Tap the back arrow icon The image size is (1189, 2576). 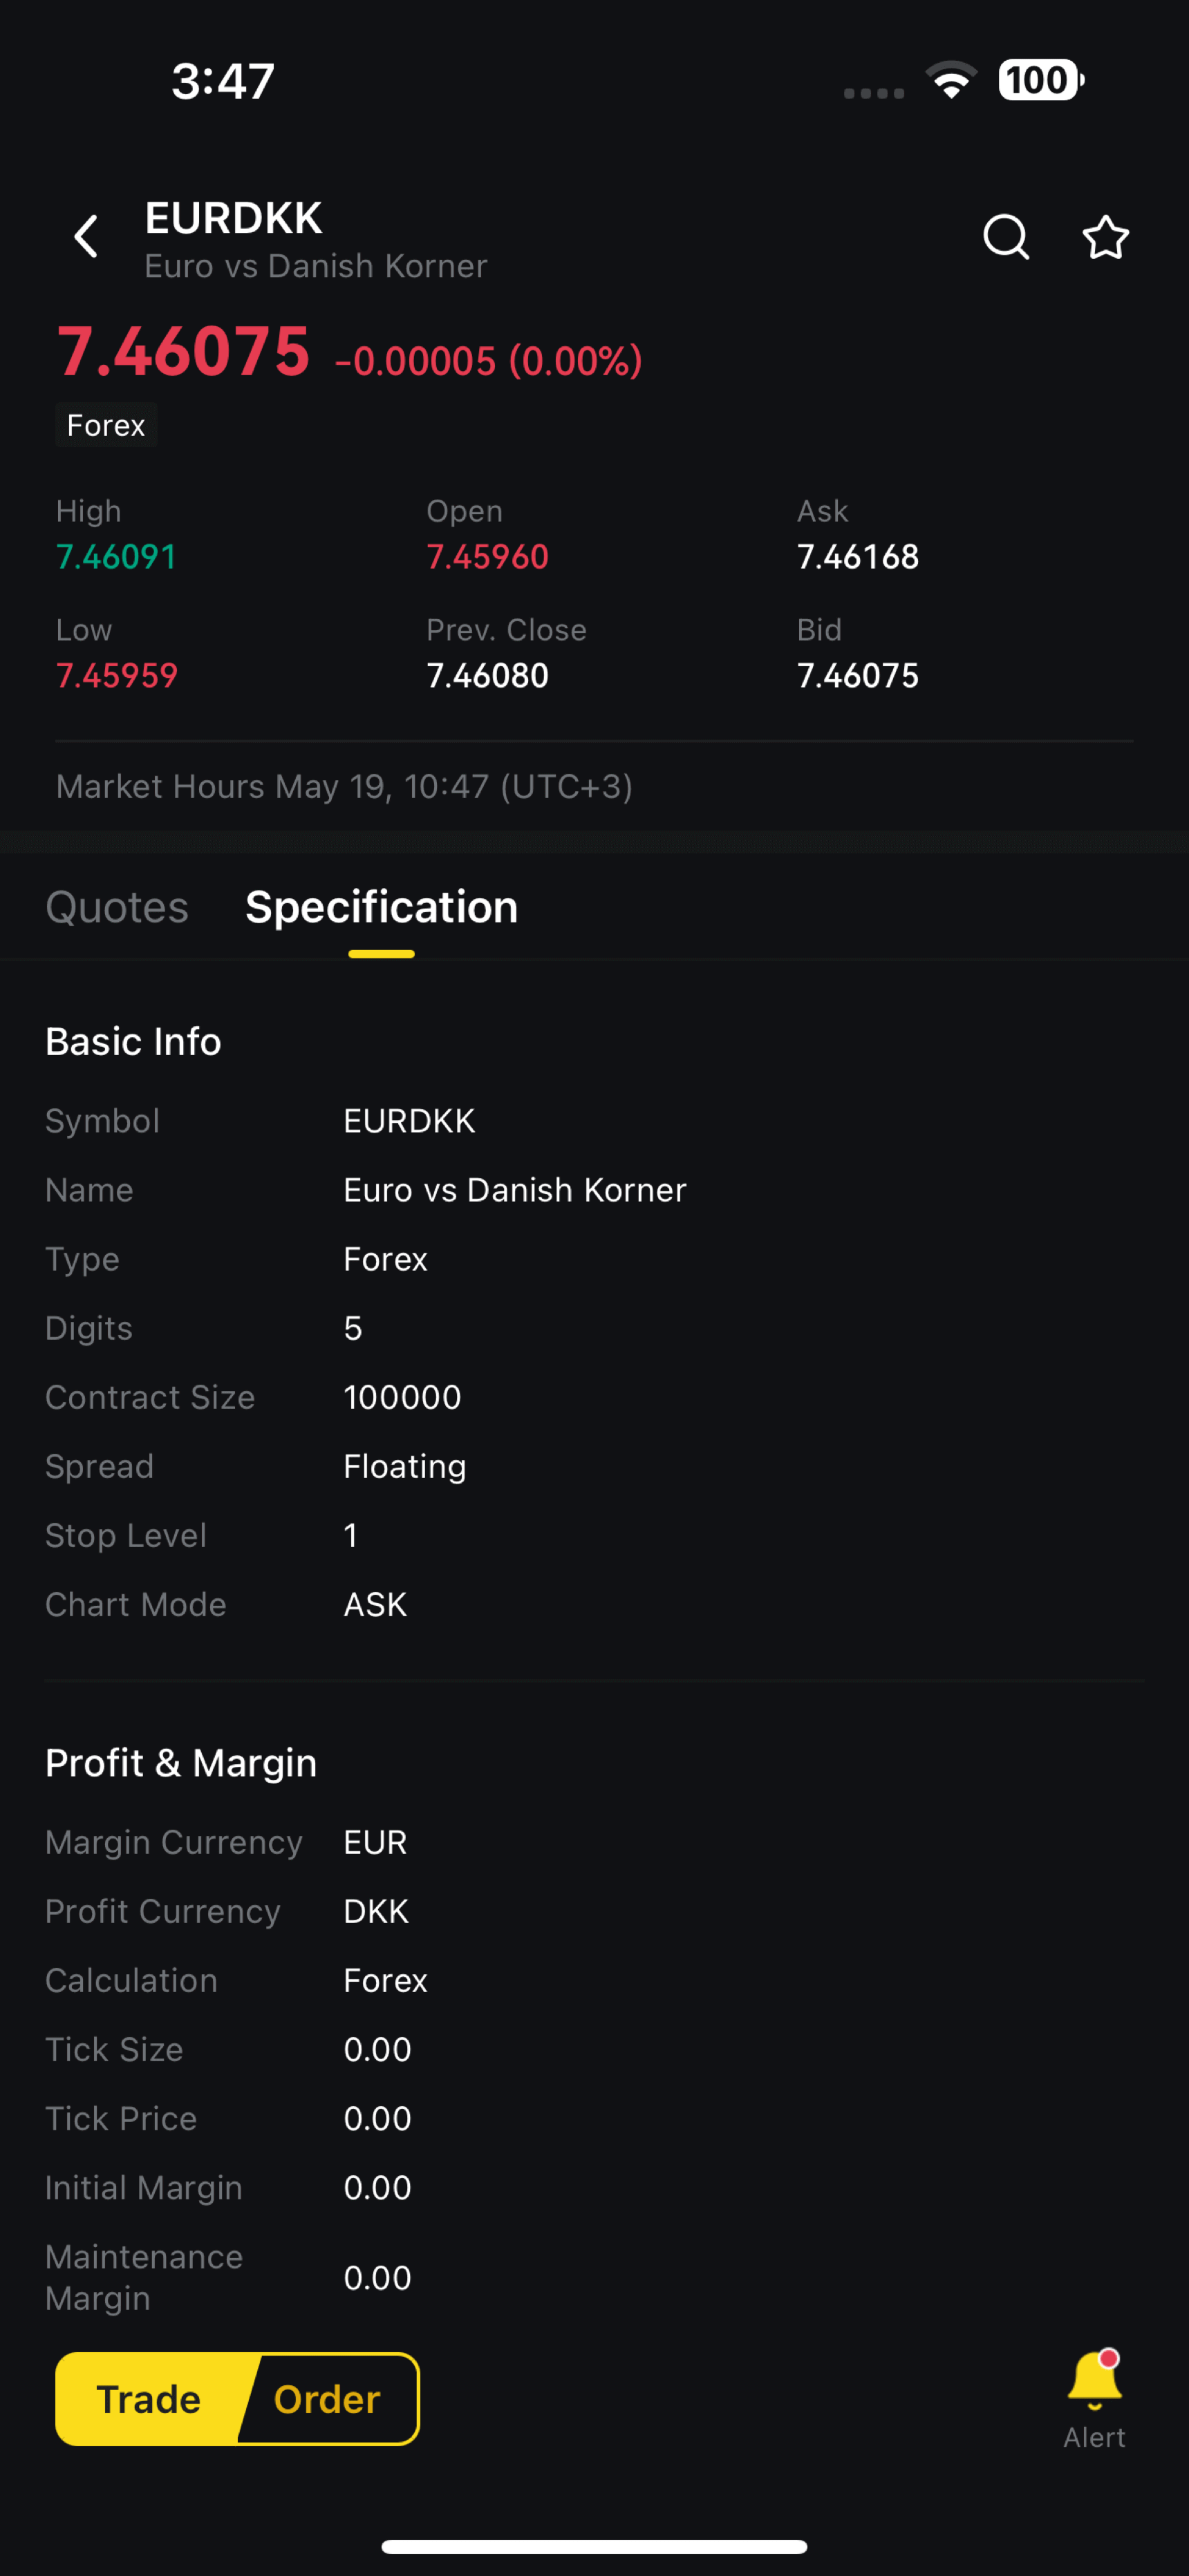(x=87, y=237)
